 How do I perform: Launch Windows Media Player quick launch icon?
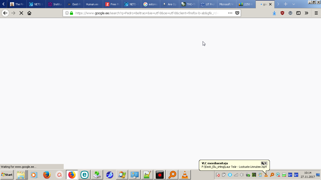34,175
